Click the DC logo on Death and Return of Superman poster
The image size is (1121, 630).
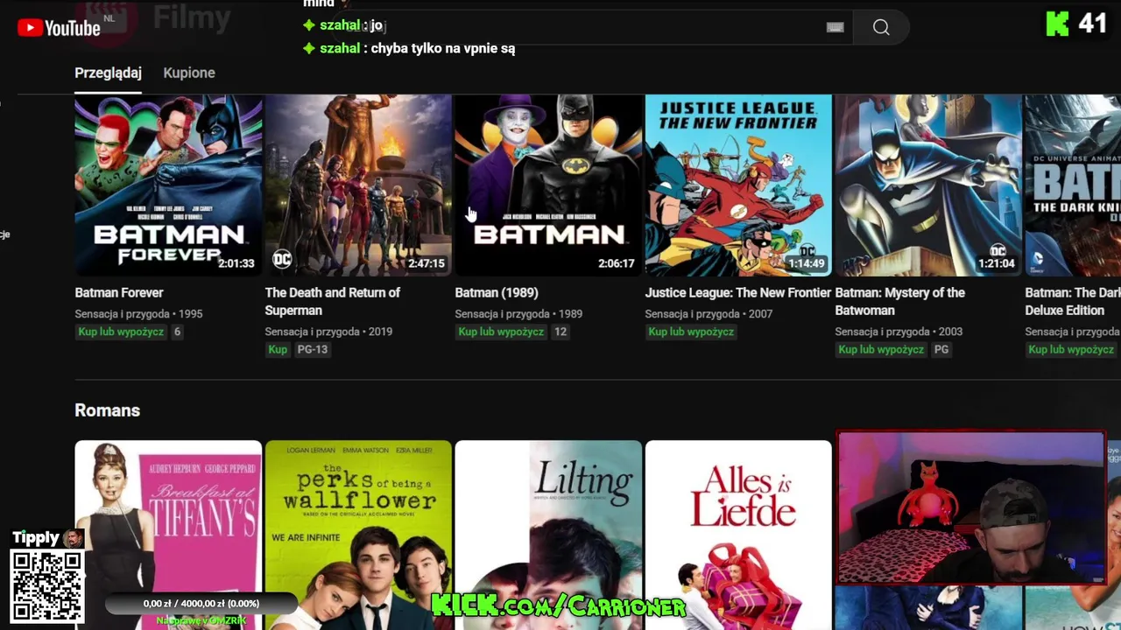pos(282,258)
